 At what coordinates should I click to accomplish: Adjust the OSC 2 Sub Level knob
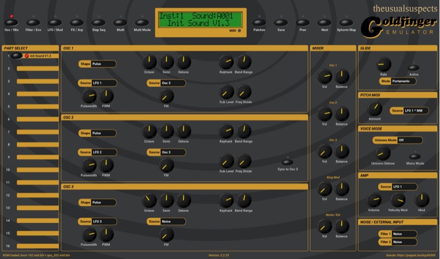click(x=226, y=161)
